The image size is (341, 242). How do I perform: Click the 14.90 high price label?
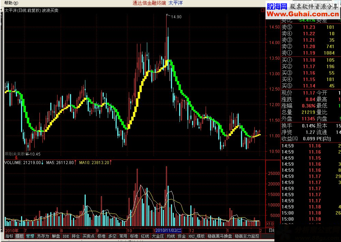click(176, 17)
